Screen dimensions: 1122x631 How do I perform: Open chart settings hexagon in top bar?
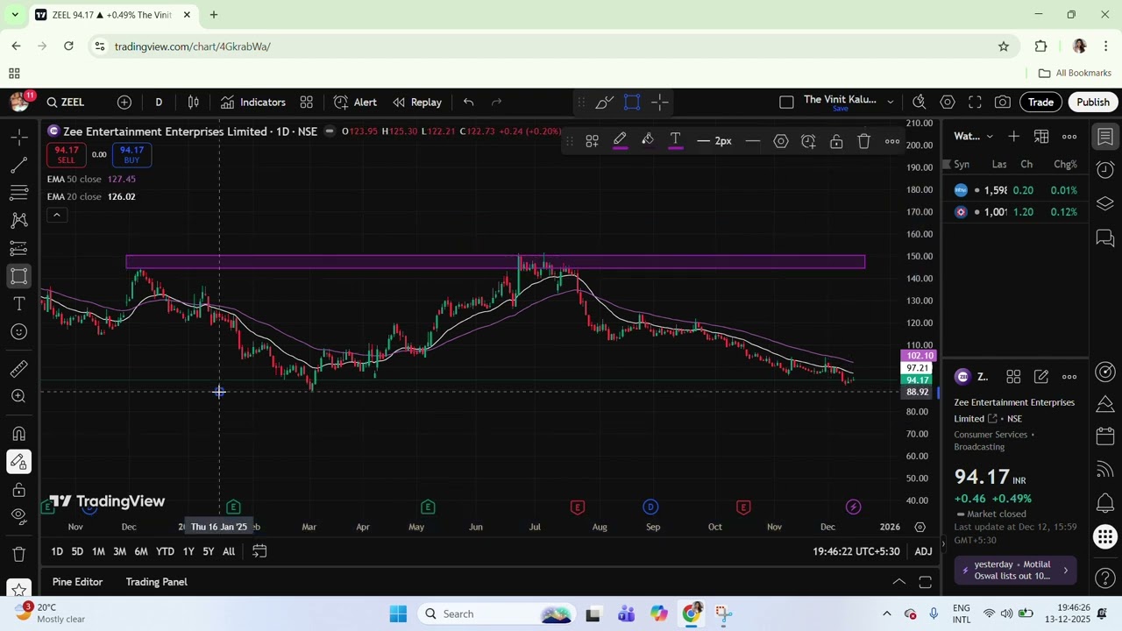pyautogui.click(x=948, y=103)
